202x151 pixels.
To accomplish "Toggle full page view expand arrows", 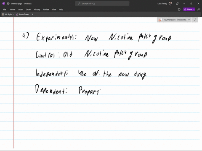I will coord(195,20).
